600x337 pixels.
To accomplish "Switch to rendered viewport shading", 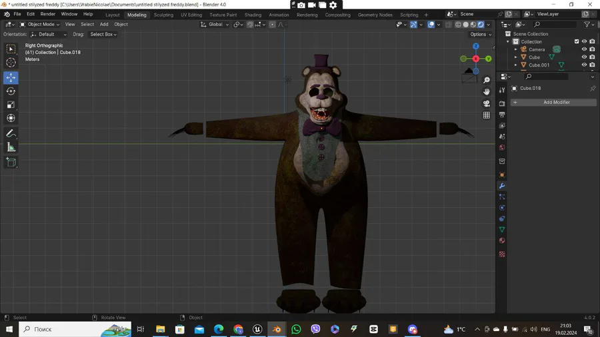I will (481, 25).
